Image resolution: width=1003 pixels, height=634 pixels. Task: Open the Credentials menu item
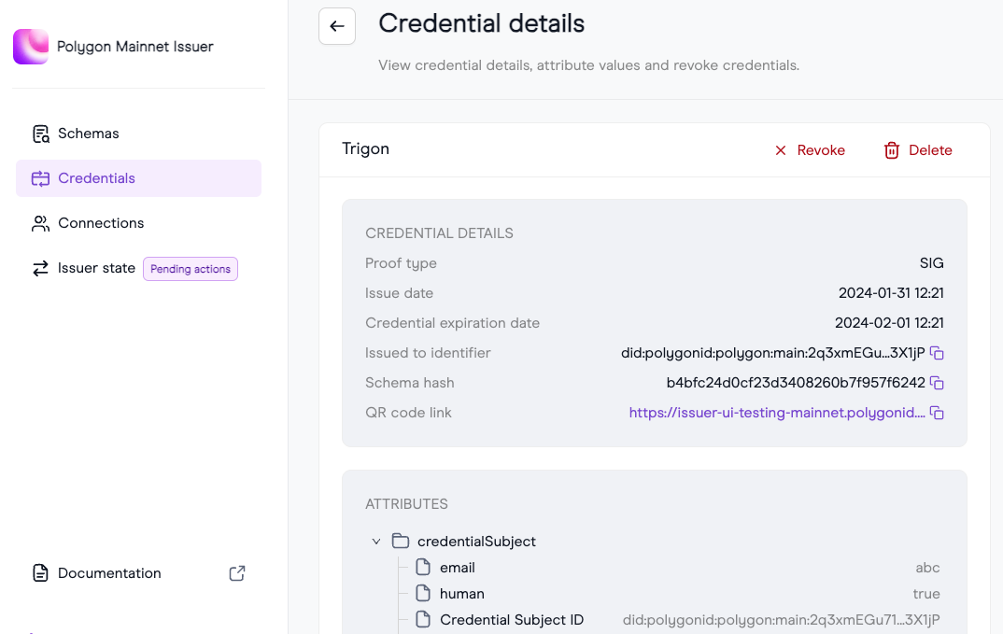tap(139, 178)
